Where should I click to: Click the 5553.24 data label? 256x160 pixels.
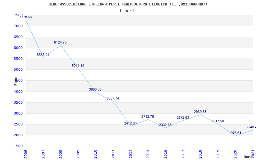pos(43,55)
